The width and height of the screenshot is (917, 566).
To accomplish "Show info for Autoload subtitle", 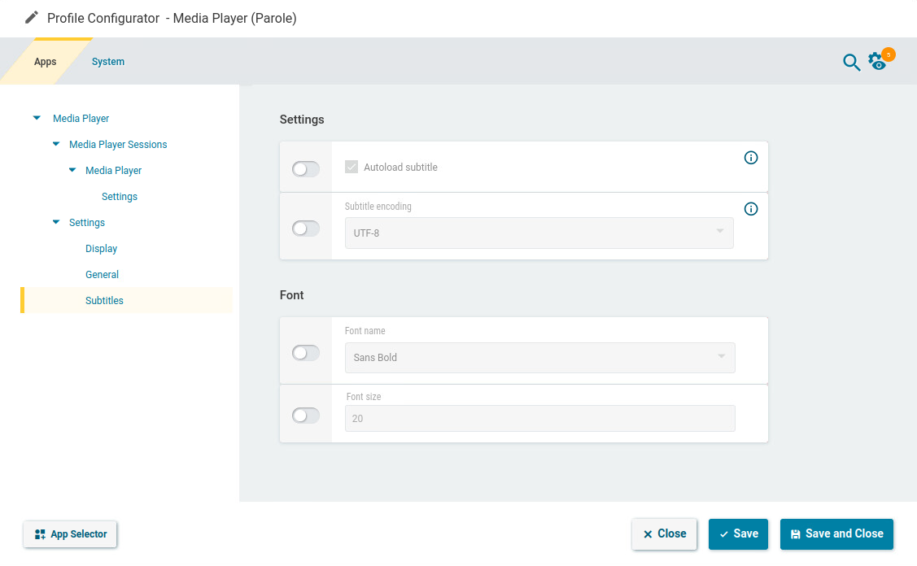I will click(751, 158).
